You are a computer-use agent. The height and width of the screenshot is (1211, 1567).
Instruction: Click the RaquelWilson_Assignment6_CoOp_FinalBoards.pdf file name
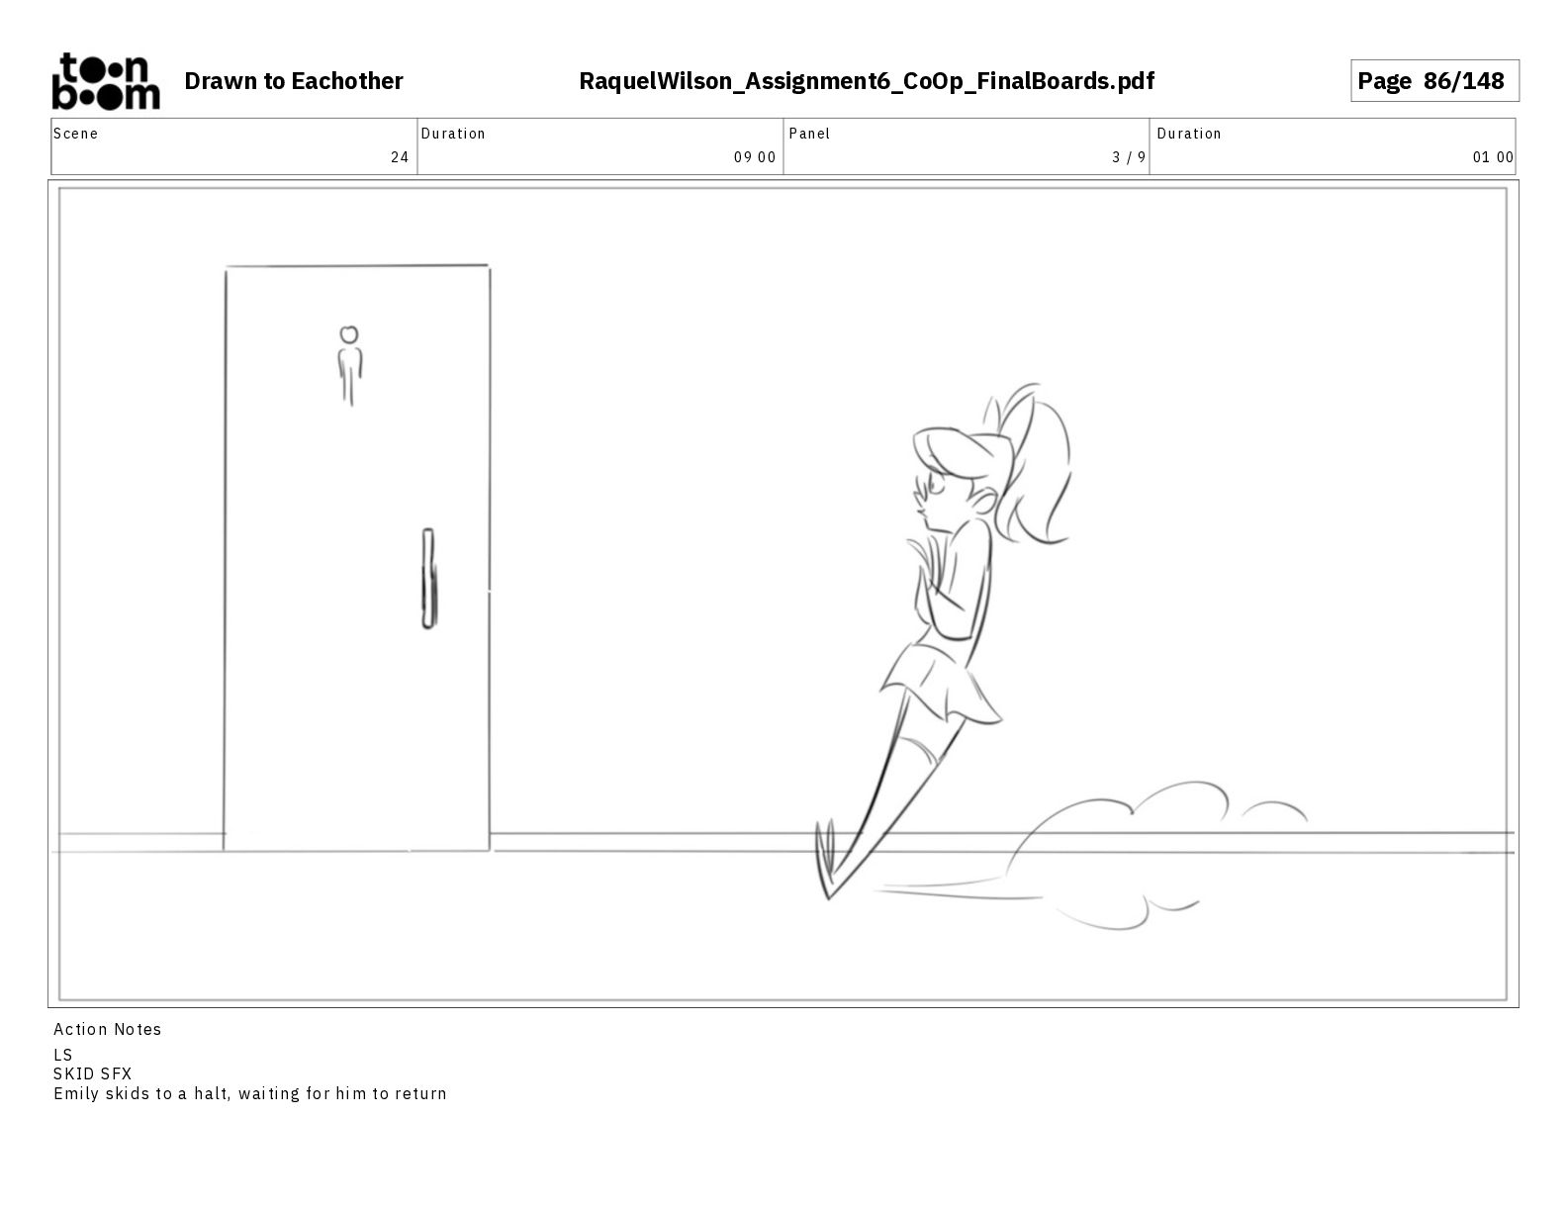pos(867,81)
